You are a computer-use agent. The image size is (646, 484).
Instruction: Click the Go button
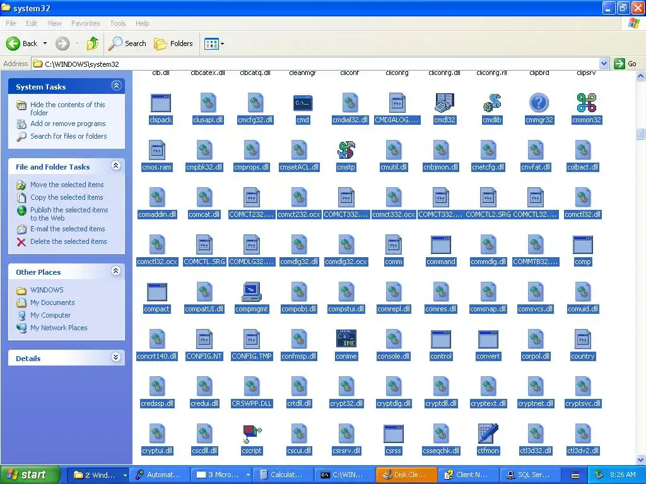coord(625,64)
